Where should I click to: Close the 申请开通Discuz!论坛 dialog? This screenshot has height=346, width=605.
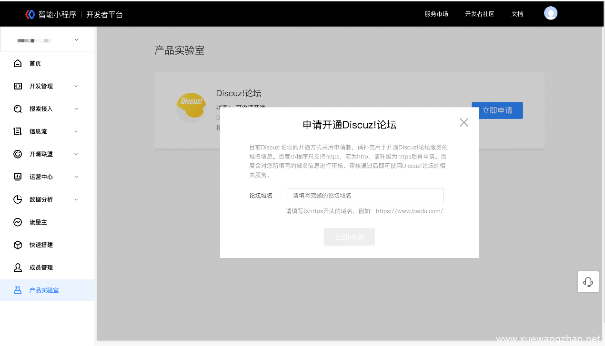464,122
